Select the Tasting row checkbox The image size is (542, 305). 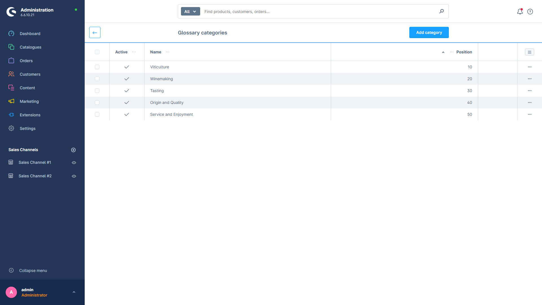[97, 91]
